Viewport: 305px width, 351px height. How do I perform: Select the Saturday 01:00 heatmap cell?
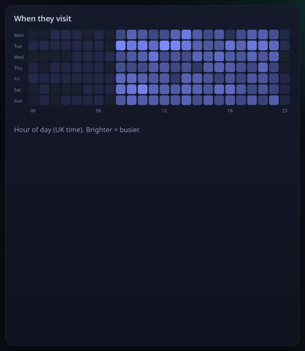(44, 89)
